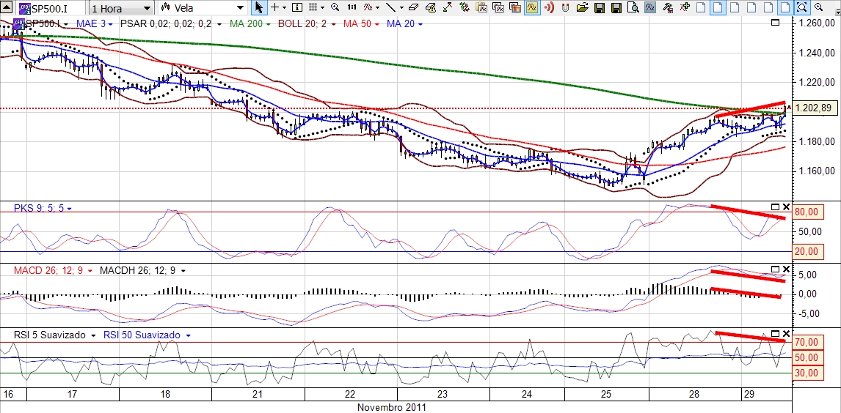Expand the grid options dropdown arrow
The image size is (841, 413).
pyautogui.click(x=323, y=8)
